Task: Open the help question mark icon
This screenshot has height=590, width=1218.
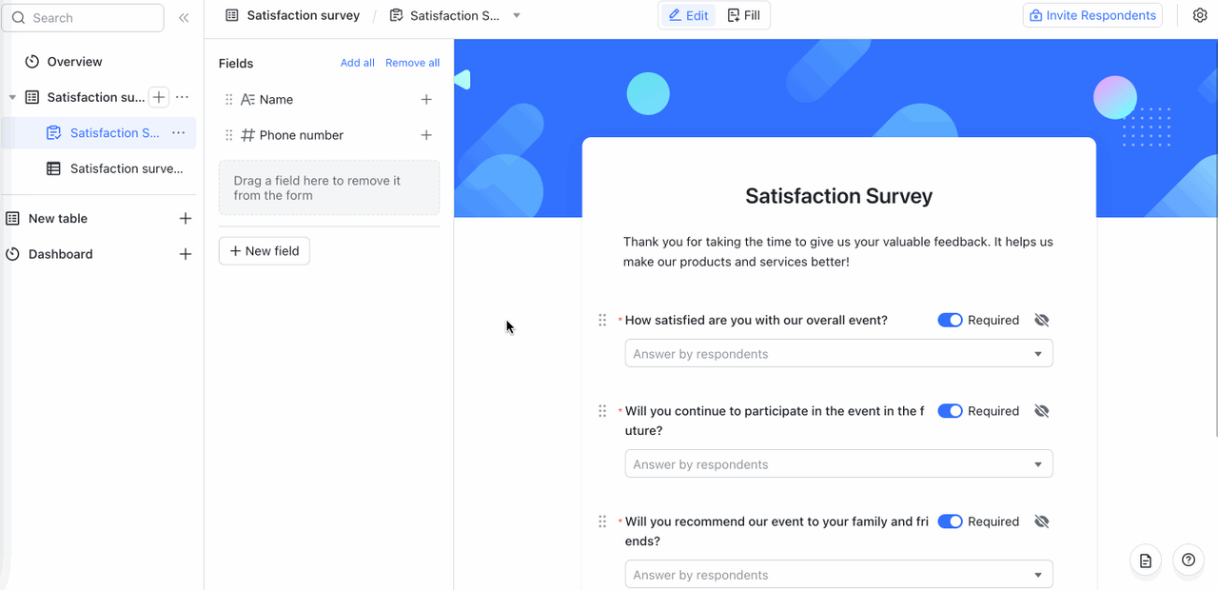Action: tap(1189, 560)
